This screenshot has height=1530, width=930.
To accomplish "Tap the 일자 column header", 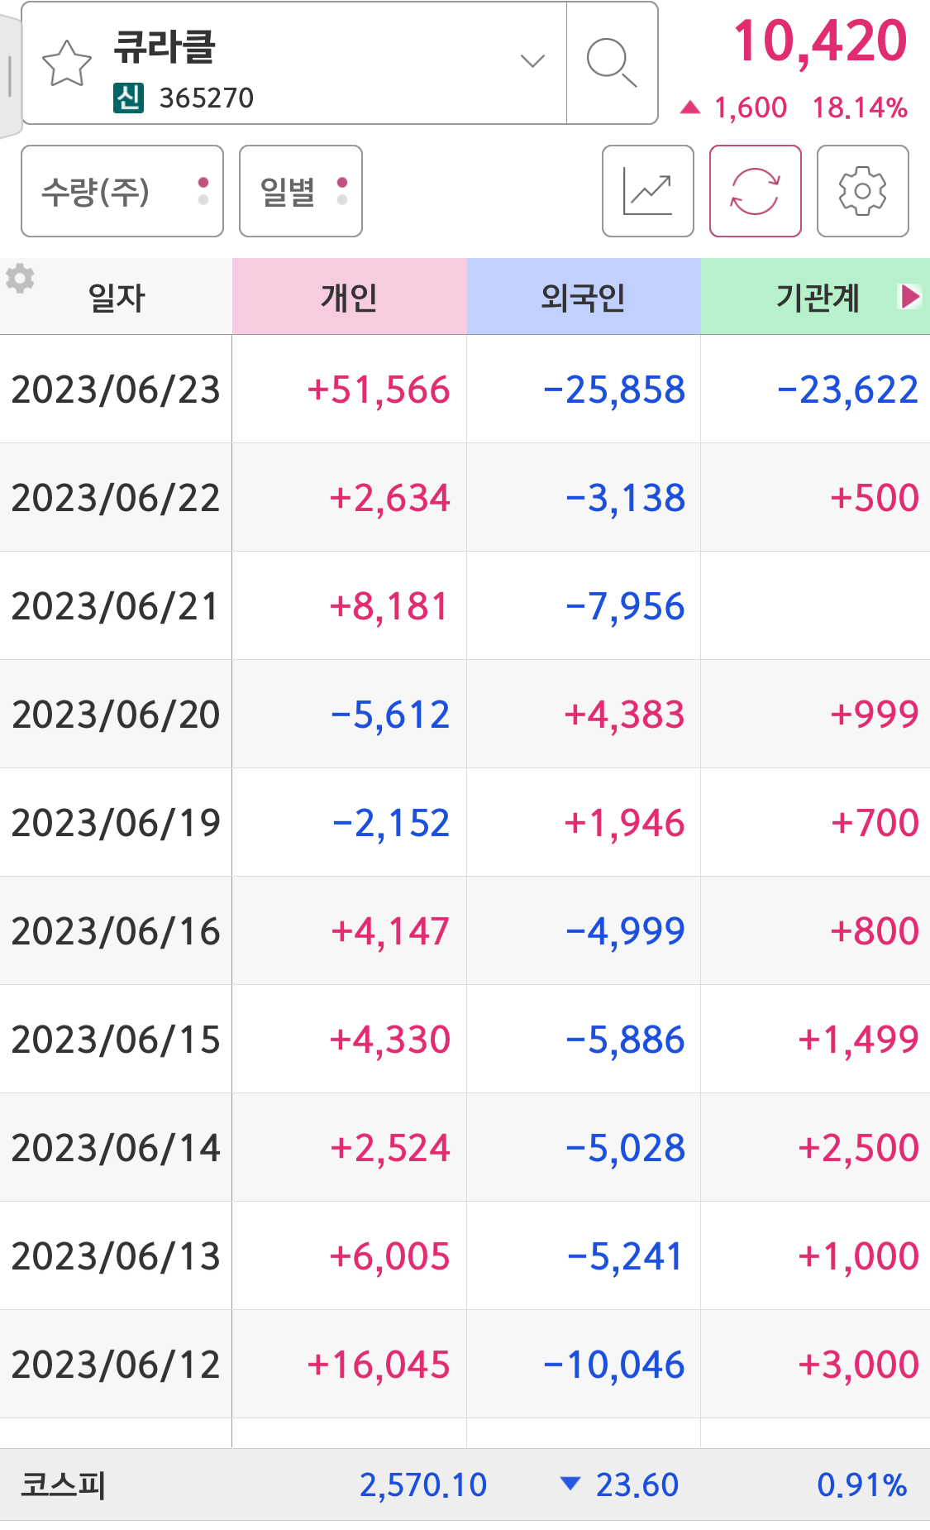I will coord(117,297).
